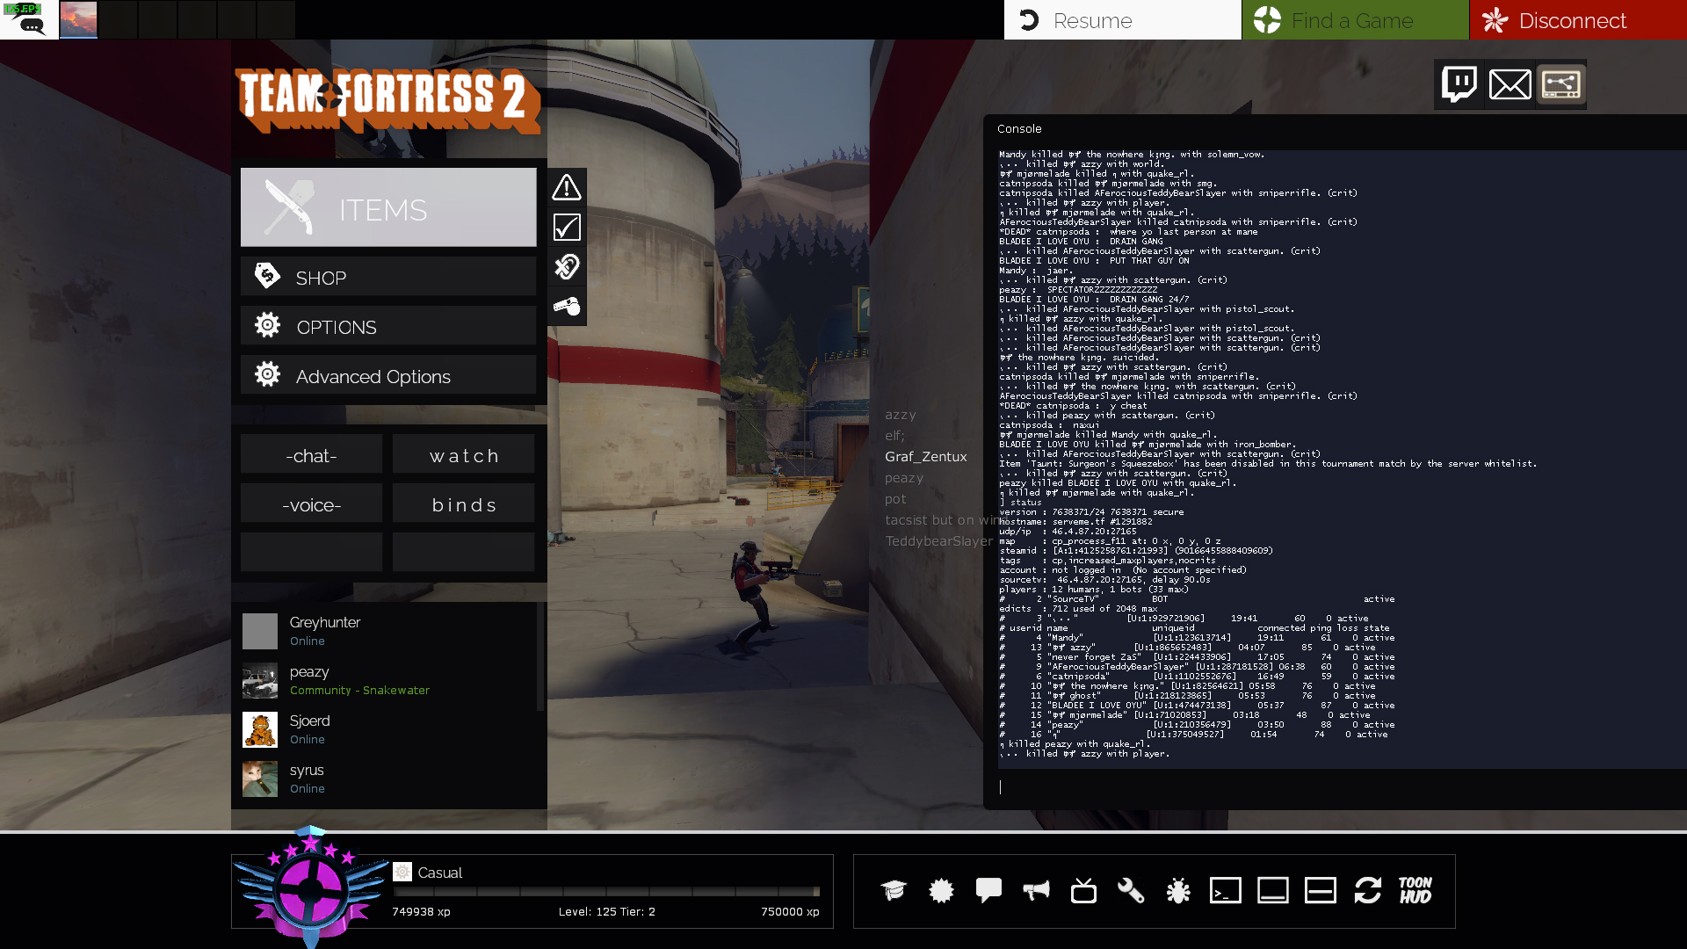The height and width of the screenshot is (949, 1687).
Task: Click the Console title
Action: point(1019,128)
